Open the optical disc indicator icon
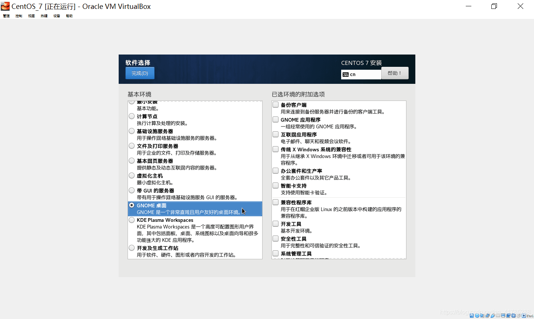This screenshot has width=534, height=319. tap(477, 316)
